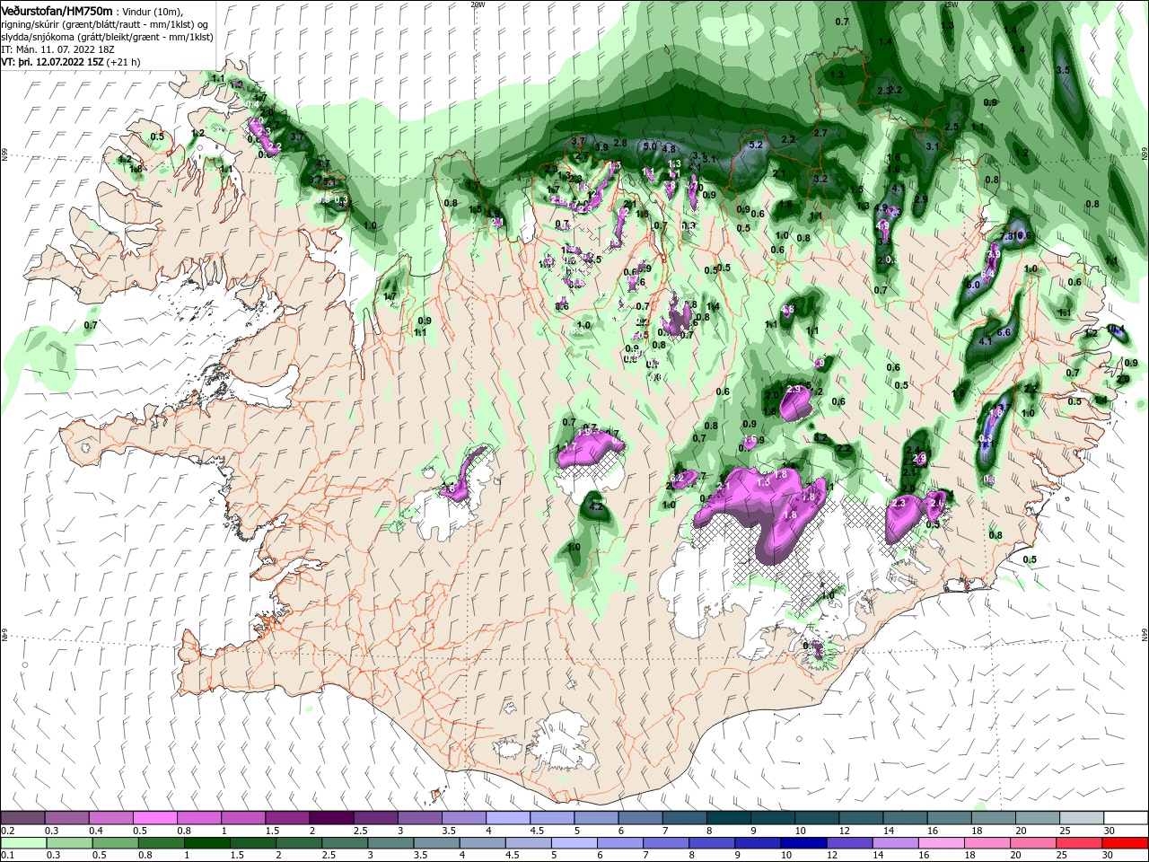Image resolution: width=1149 pixels, height=862 pixels.
Task: Click the '15W' longitude label
Action: pyautogui.click(x=951, y=4)
